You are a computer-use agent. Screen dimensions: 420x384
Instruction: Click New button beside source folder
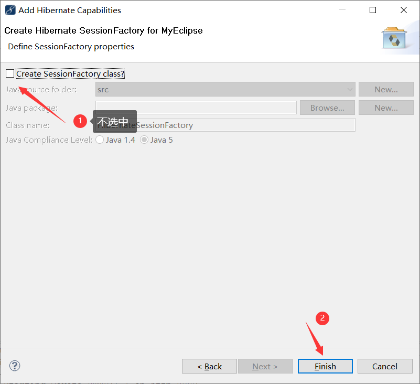pos(386,90)
